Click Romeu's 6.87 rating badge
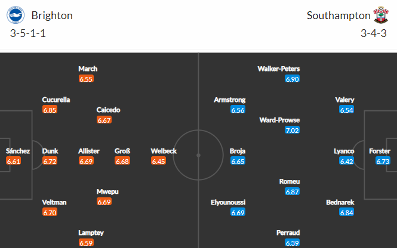Screen dimensions: 397x248 tap(292, 191)
